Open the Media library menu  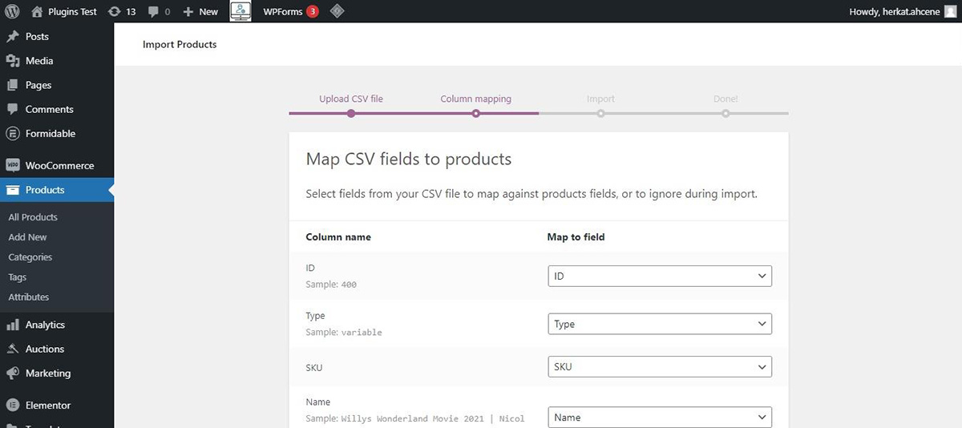click(39, 61)
